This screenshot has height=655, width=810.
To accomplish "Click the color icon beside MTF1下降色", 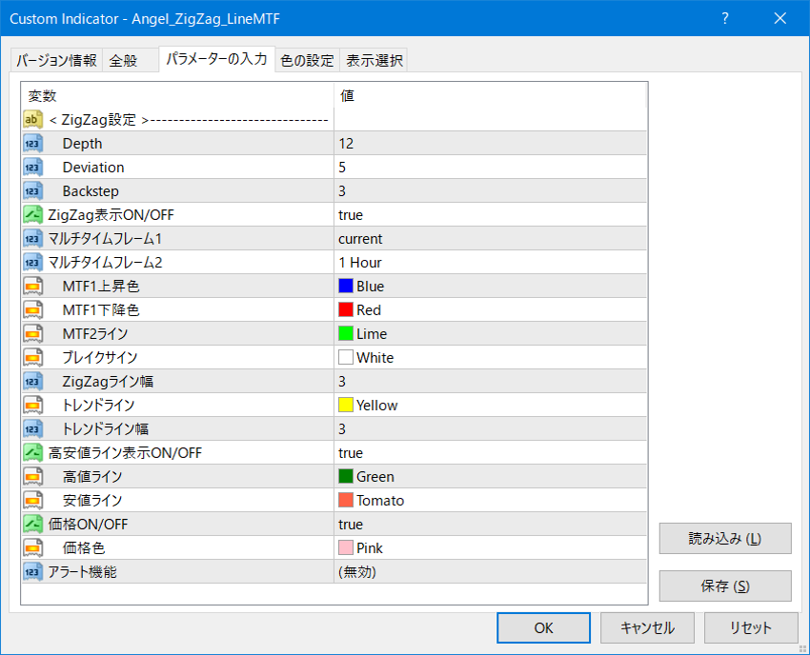I will (32, 309).
